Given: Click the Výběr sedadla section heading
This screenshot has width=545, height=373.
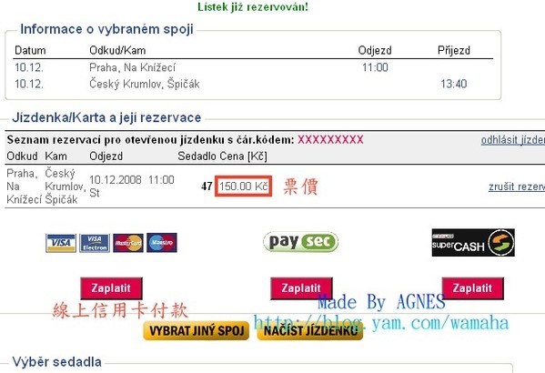Looking at the screenshot, I should tap(57, 362).
